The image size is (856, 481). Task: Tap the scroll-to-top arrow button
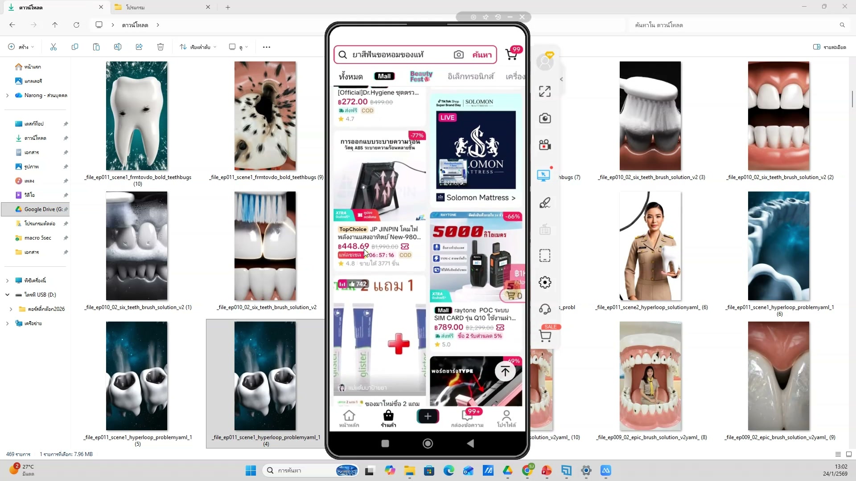click(x=505, y=371)
